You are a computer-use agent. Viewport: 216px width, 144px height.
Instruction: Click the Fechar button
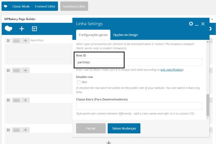91,128
